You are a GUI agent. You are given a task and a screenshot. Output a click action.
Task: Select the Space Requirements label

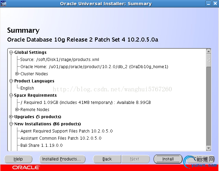35,95
